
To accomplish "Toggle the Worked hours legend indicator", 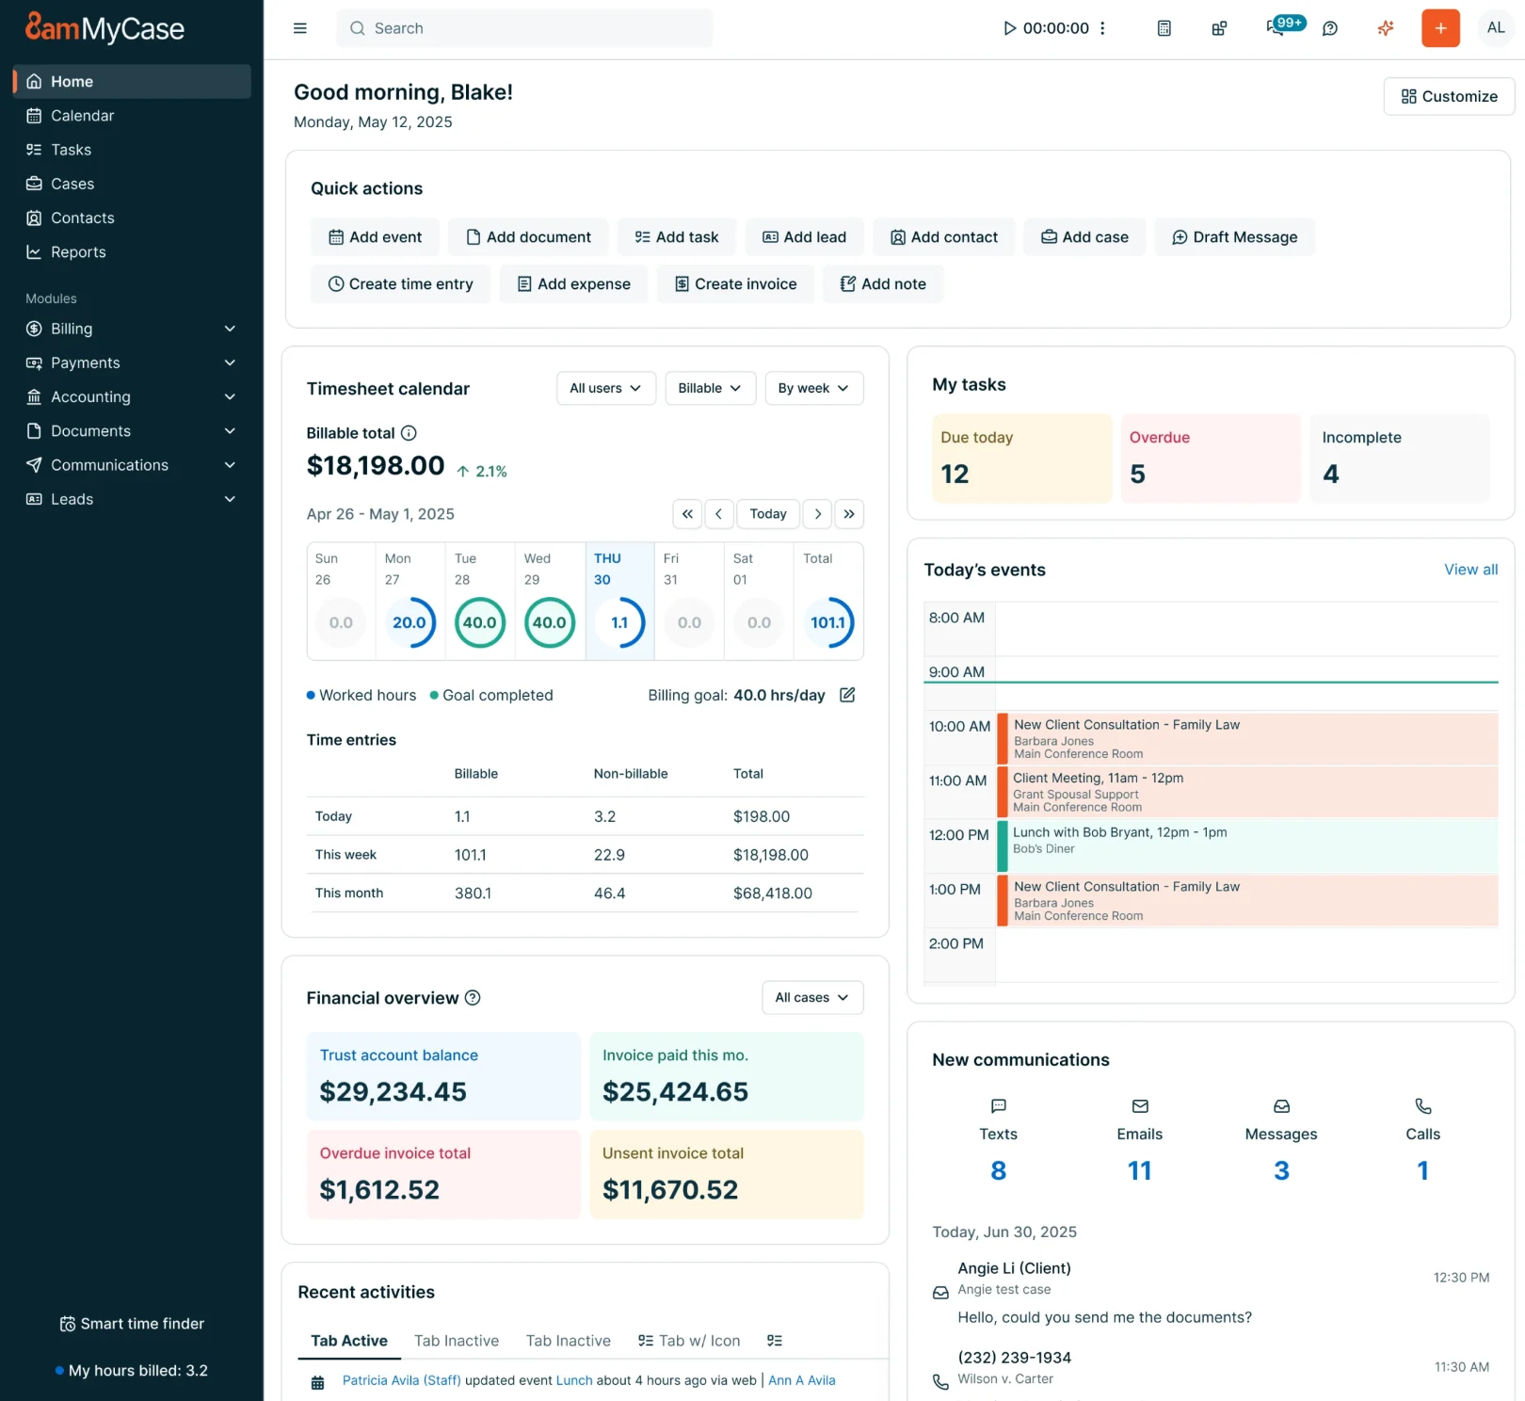I will click(311, 695).
